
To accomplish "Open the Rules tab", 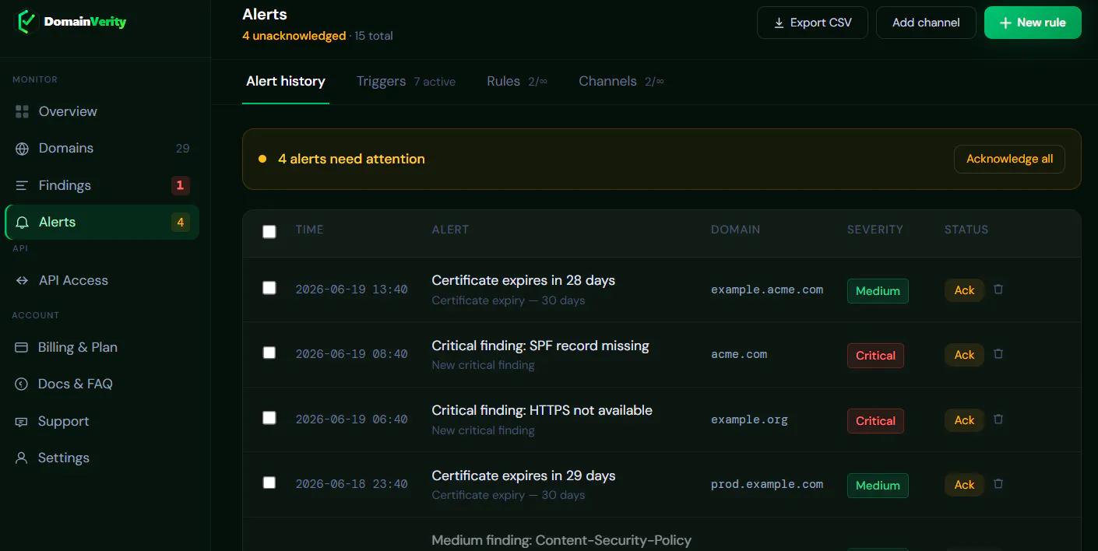I will [517, 82].
